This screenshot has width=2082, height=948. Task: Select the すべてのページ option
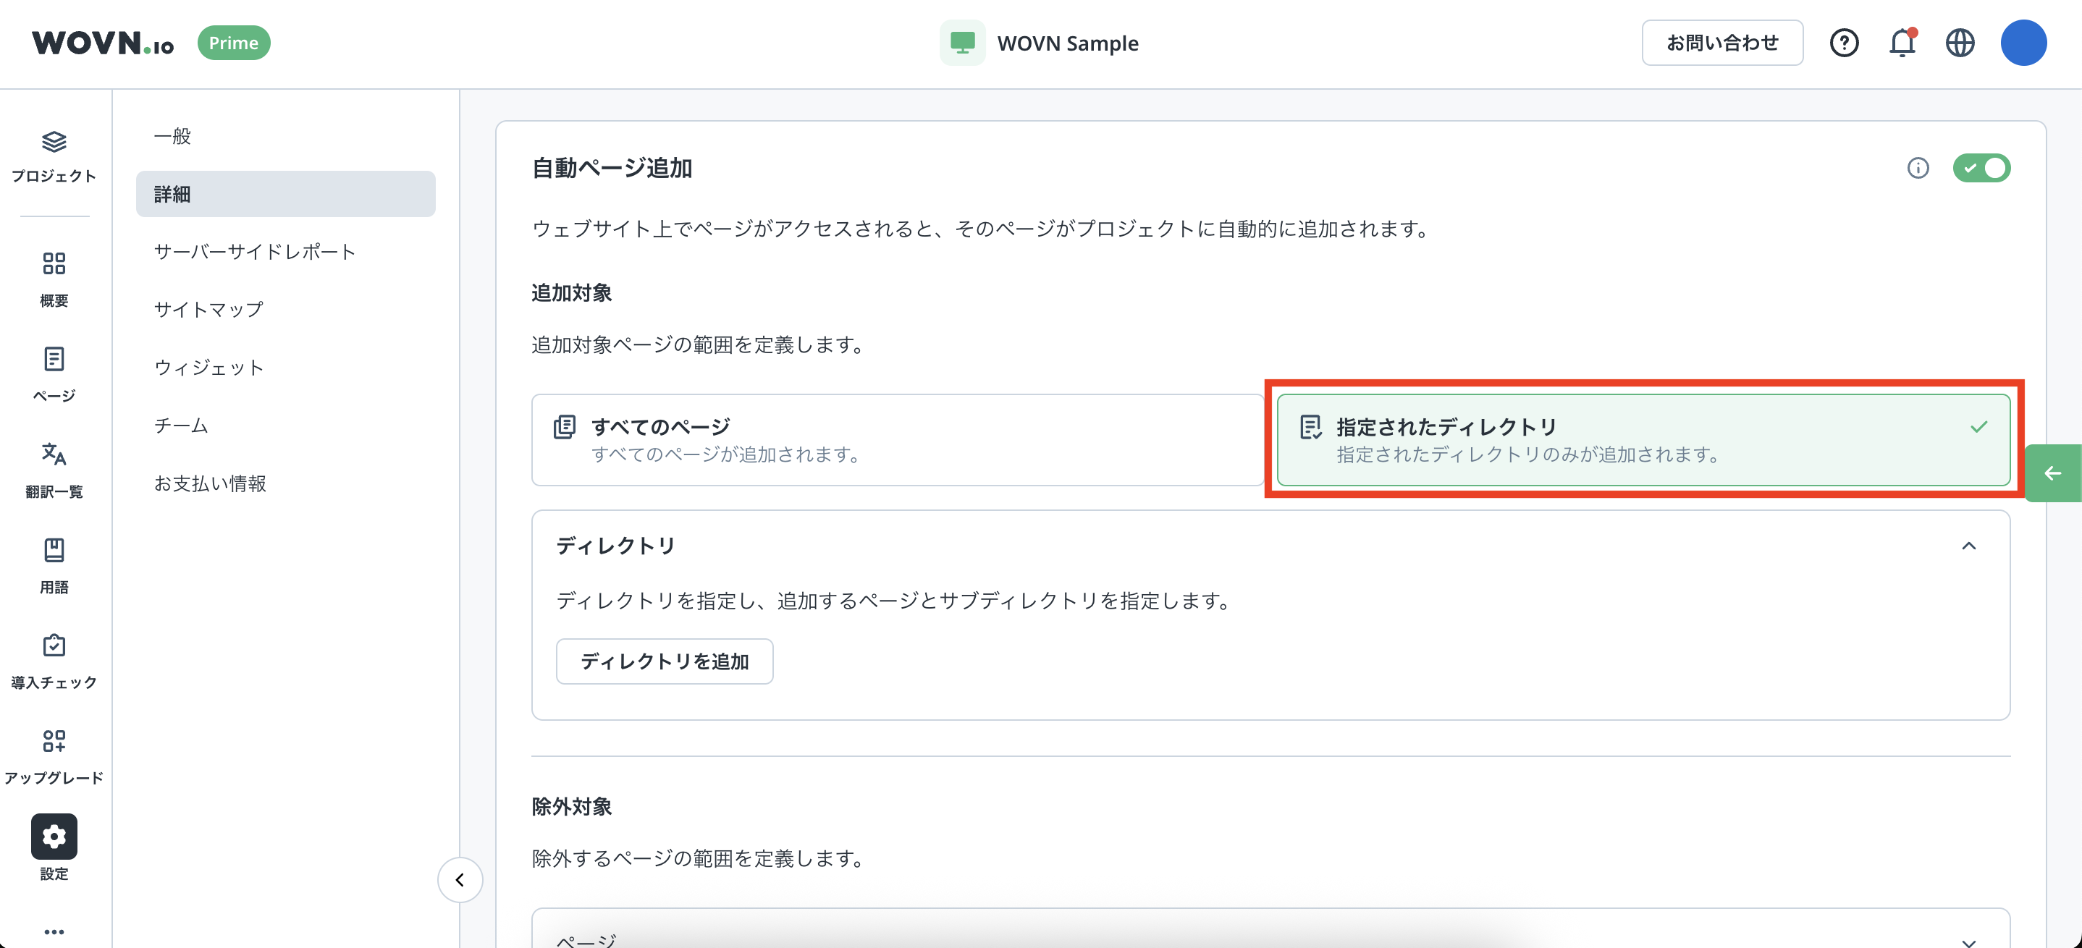[x=897, y=440]
